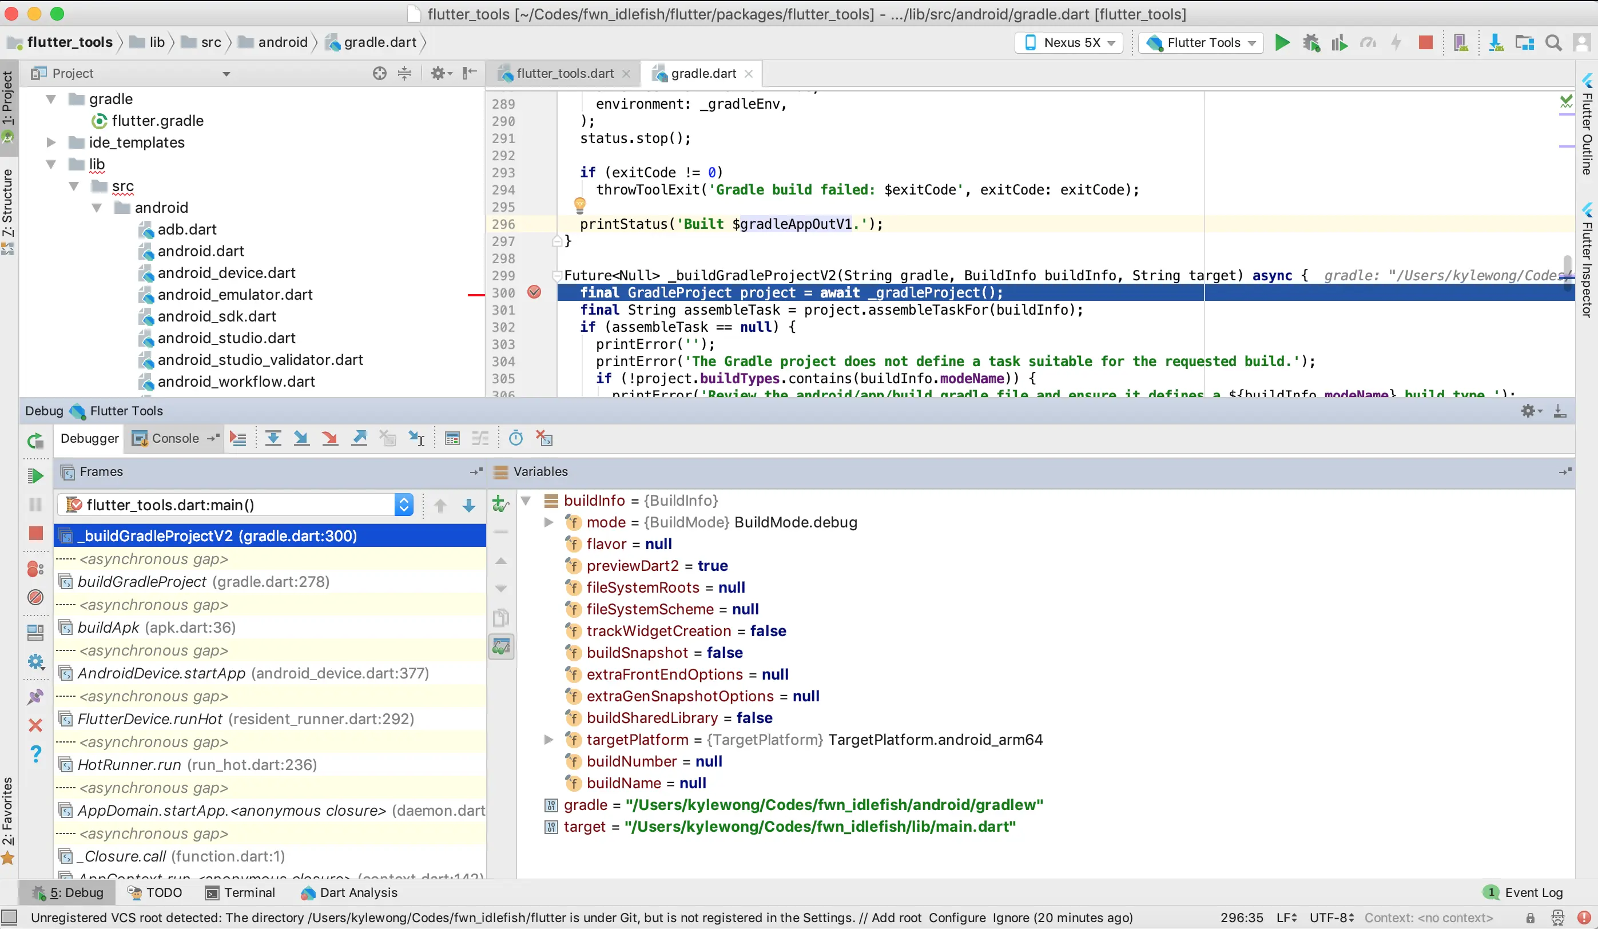Toggle Mute Breakpoints in the debug sidebar

click(35, 597)
